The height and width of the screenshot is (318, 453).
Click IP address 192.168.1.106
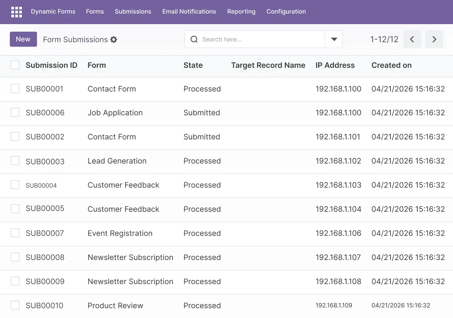338,233
